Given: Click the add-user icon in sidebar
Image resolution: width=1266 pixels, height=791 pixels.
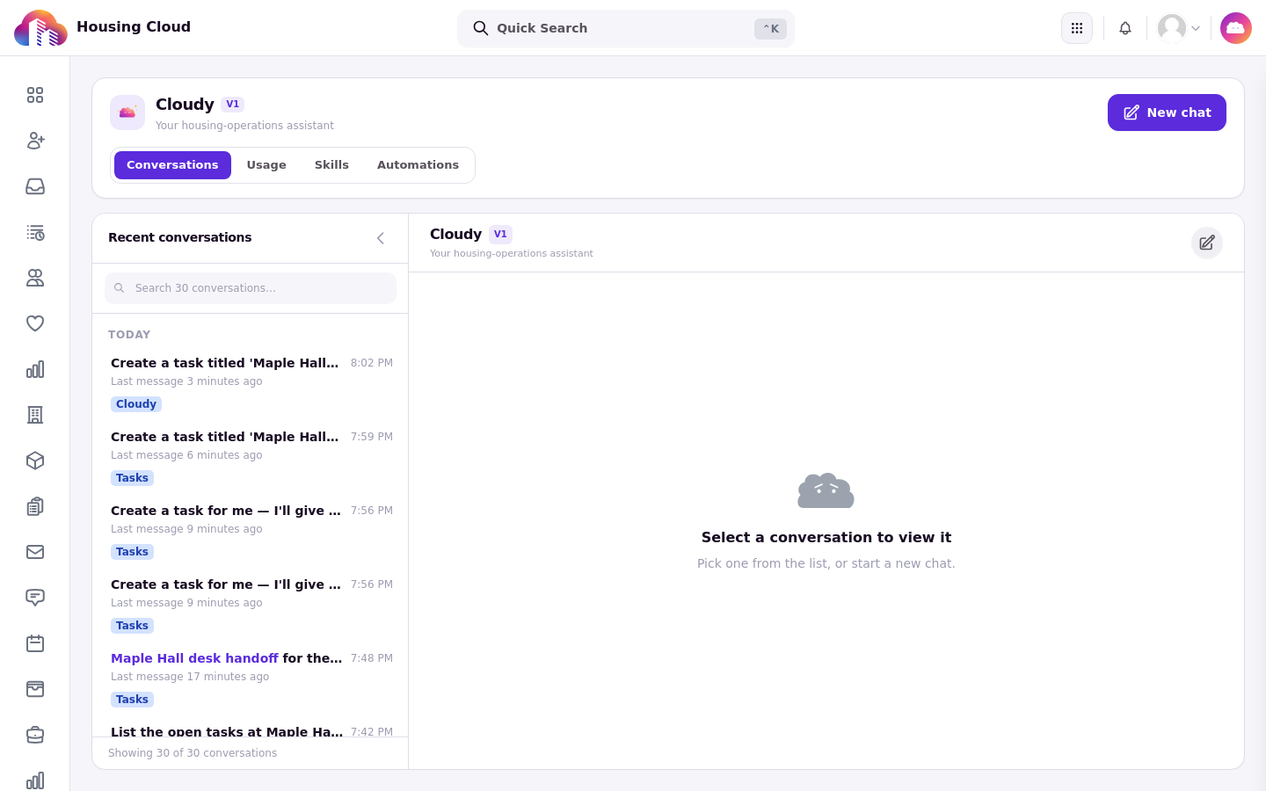Looking at the screenshot, I should click(35, 141).
